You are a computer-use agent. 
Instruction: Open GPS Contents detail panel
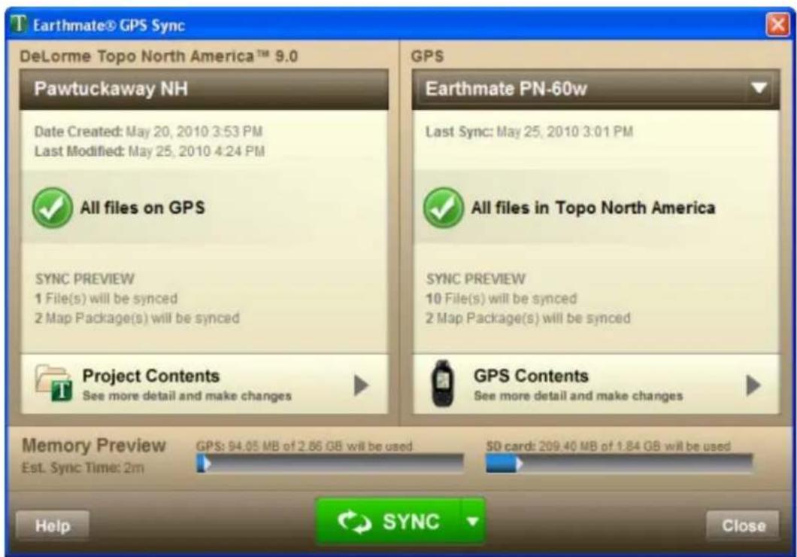point(595,384)
